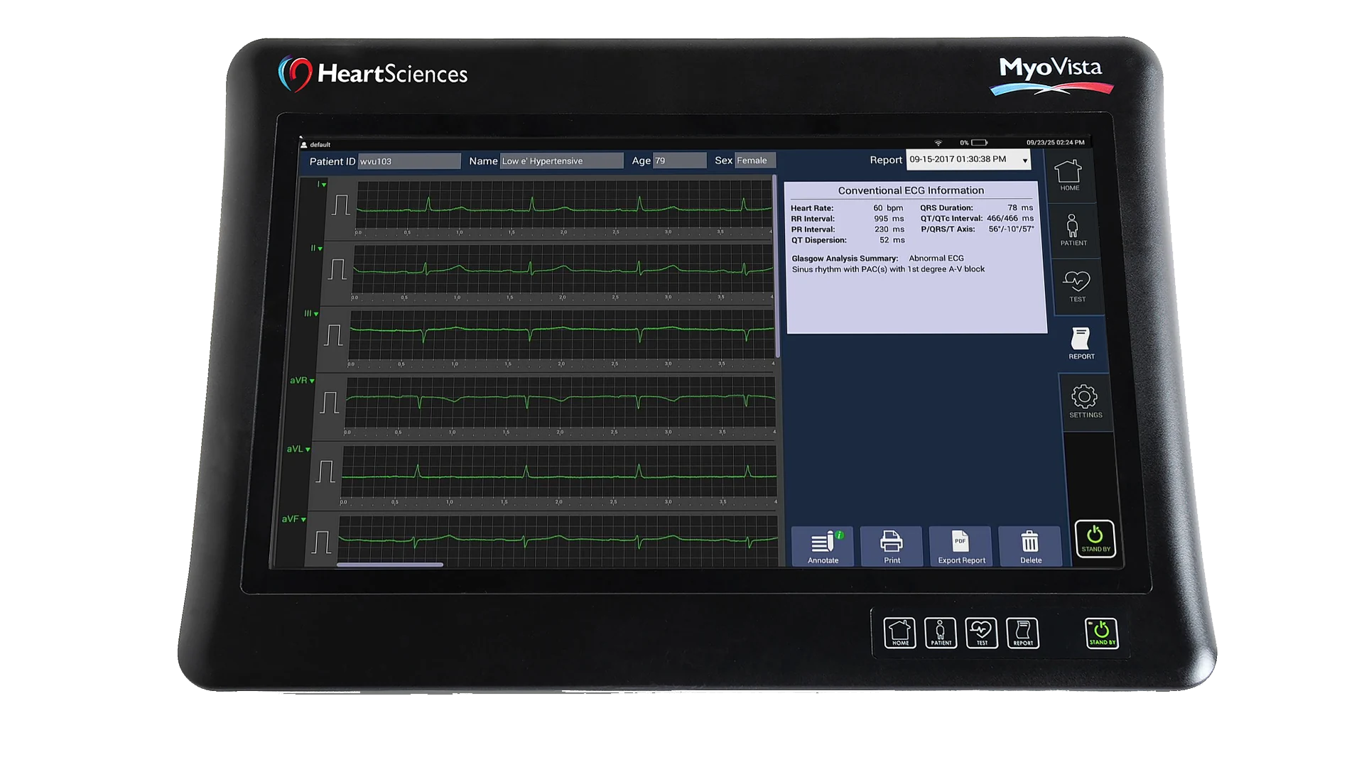Click the PR Interval 230 ms value

coord(889,229)
